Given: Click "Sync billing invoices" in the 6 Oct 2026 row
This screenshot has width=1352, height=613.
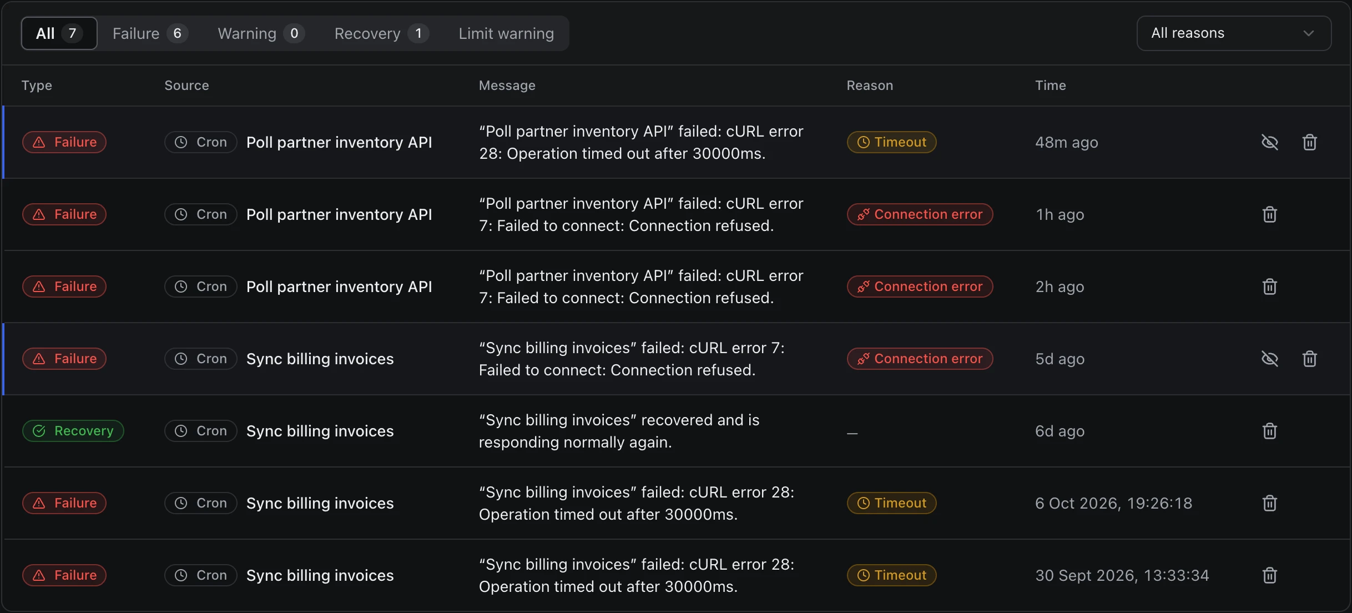Looking at the screenshot, I should [320, 504].
